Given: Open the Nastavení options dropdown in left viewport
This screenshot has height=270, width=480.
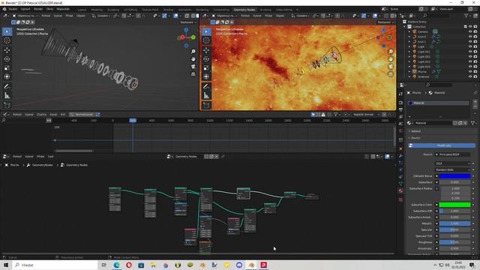Looking at the screenshot, I should tap(188, 22).
